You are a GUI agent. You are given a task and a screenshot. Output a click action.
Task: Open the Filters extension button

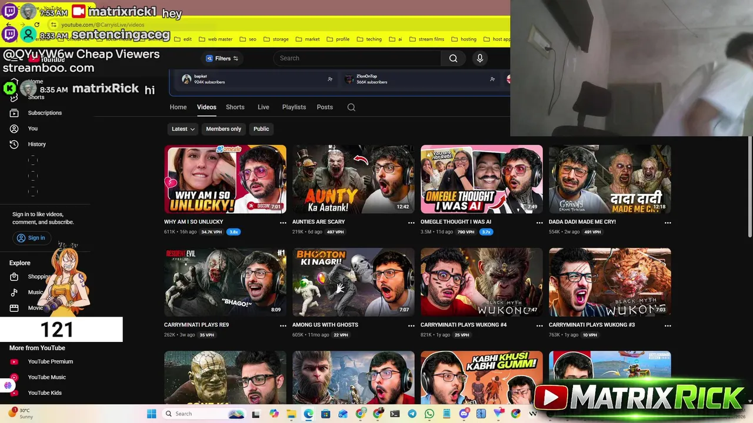click(222, 58)
